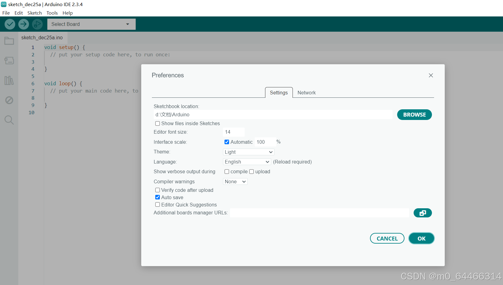Screen dimensions: 503x285
Task: Open additional boards URLs editor icon
Action: [422, 213]
